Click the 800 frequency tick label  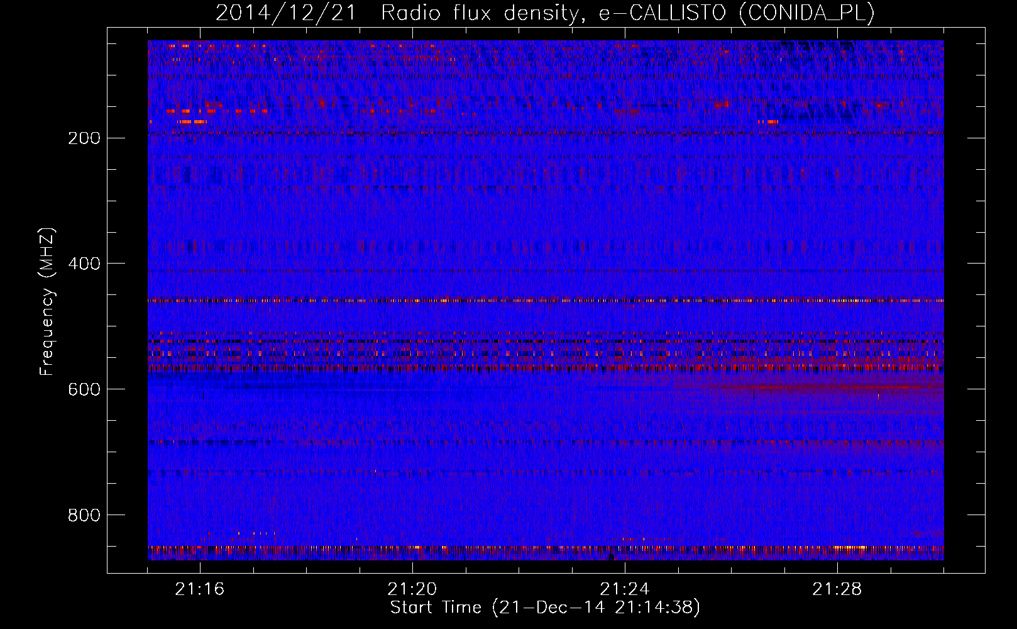tap(84, 515)
